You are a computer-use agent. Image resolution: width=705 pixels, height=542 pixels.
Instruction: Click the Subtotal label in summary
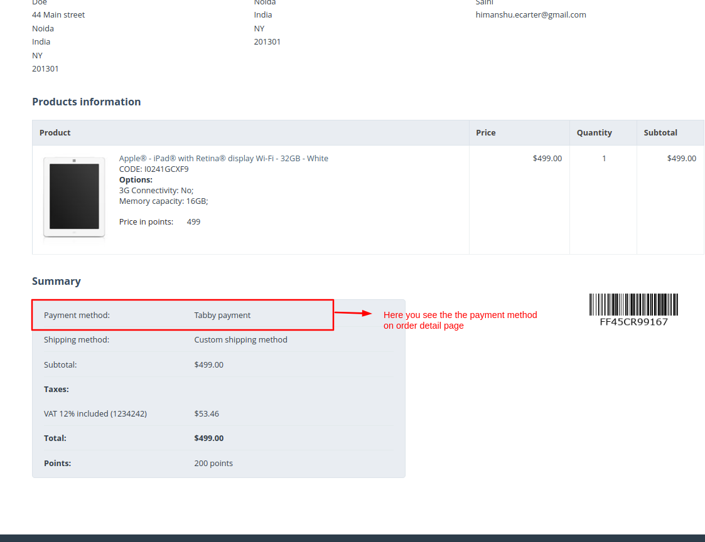60,364
